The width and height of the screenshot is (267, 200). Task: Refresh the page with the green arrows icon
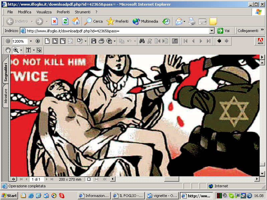click(x=65, y=21)
